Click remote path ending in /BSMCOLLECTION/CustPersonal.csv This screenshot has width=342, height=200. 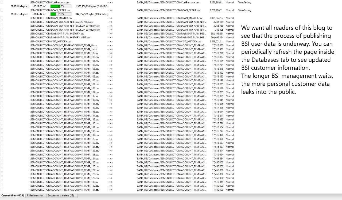click(x=168, y=2)
